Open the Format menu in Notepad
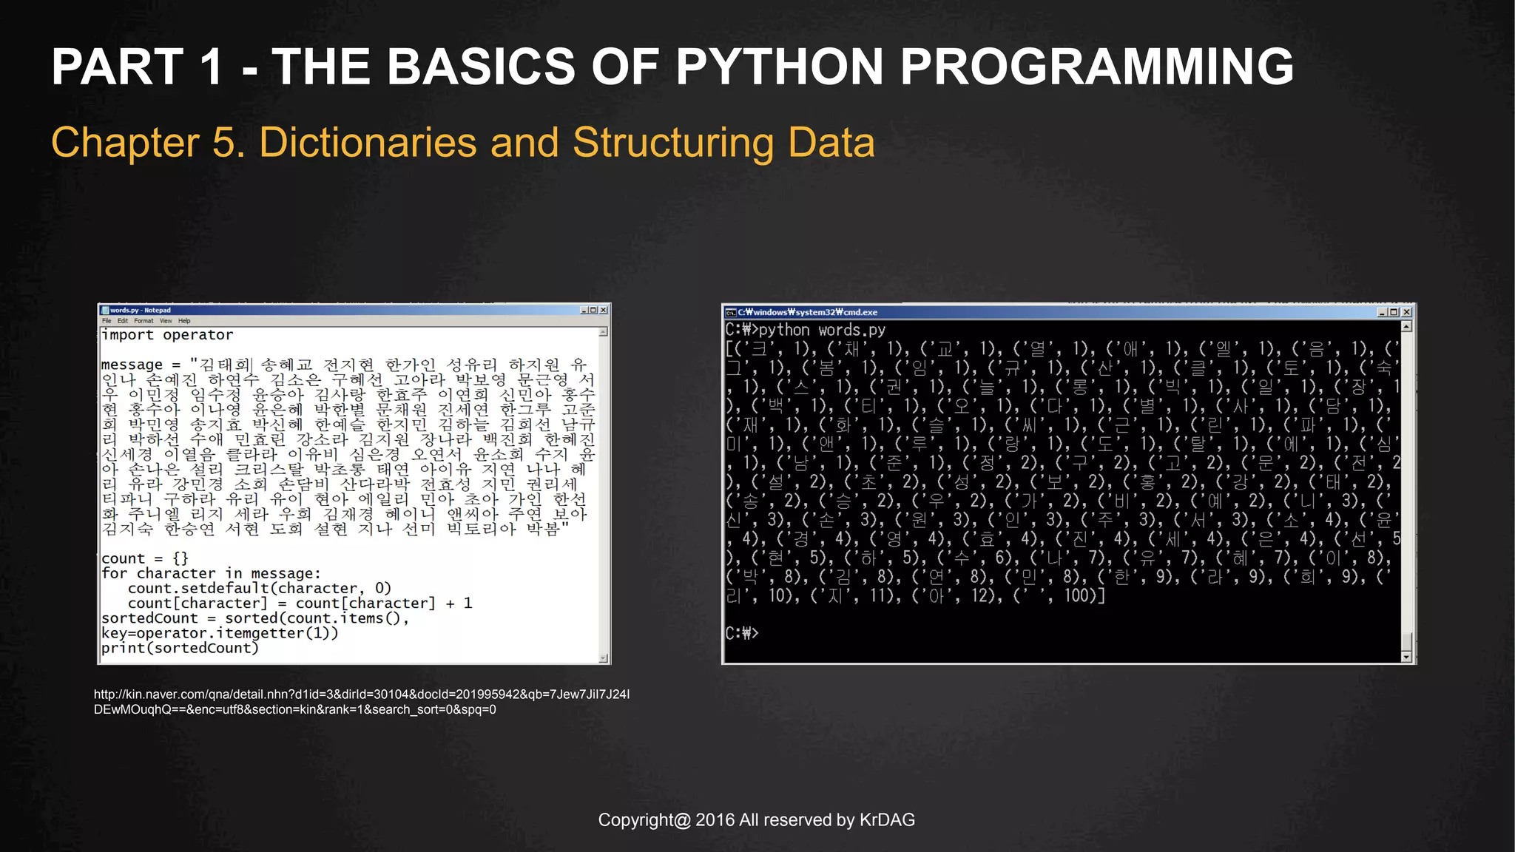The image size is (1515, 852). (x=144, y=321)
